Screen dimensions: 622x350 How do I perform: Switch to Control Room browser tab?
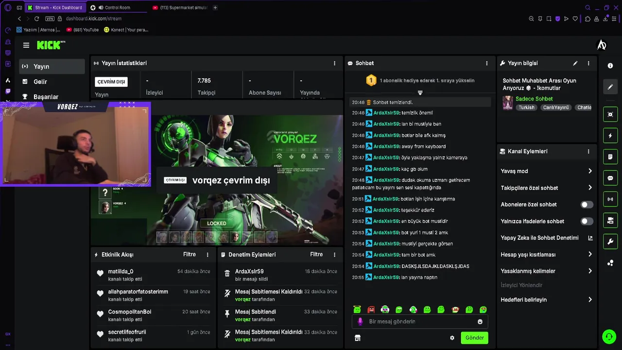tap(117, 7)
